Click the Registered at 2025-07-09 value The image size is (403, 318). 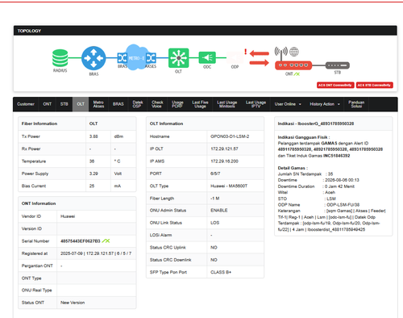[96, 253]
